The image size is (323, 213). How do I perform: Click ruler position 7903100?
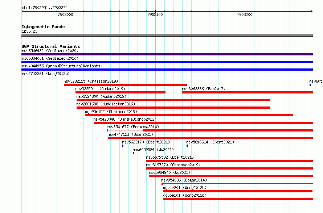[x=155, y=14]
